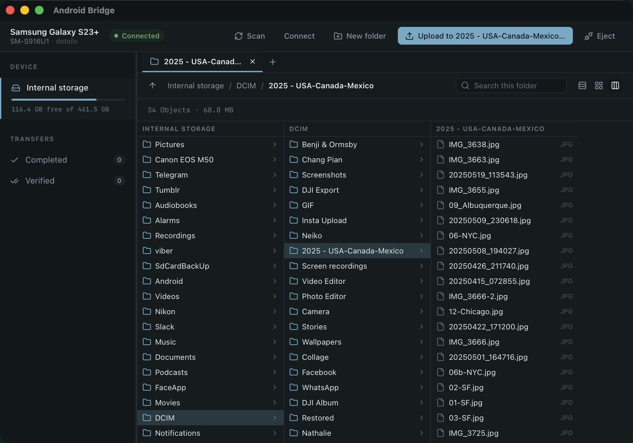The width and height of the screenshot is (633, 443).
Task: Click the Scan refresh icon
Action: pos(238,36)
